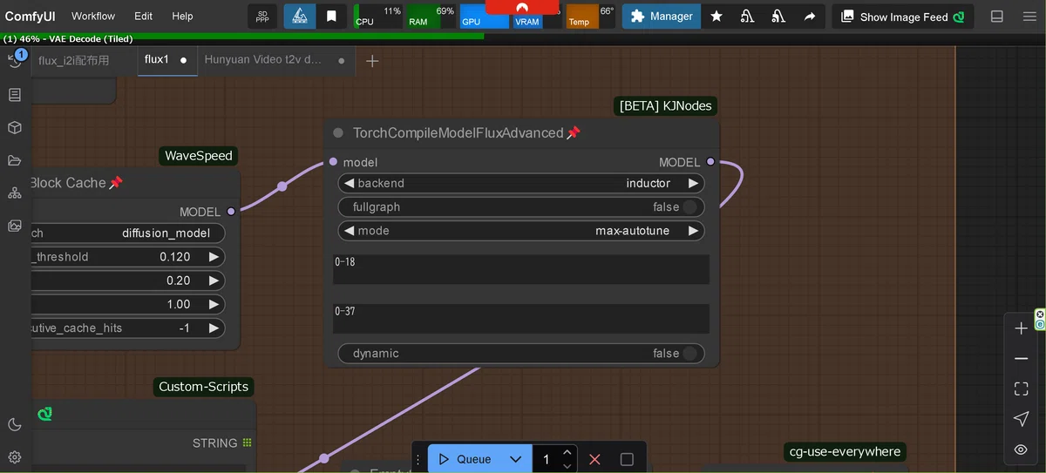Click the share arrow icon

[810, 17]
